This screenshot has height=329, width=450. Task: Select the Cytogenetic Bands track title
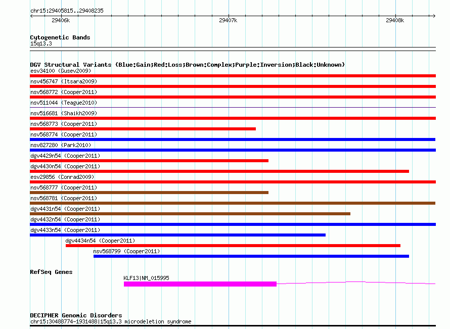tap(60, 37)
